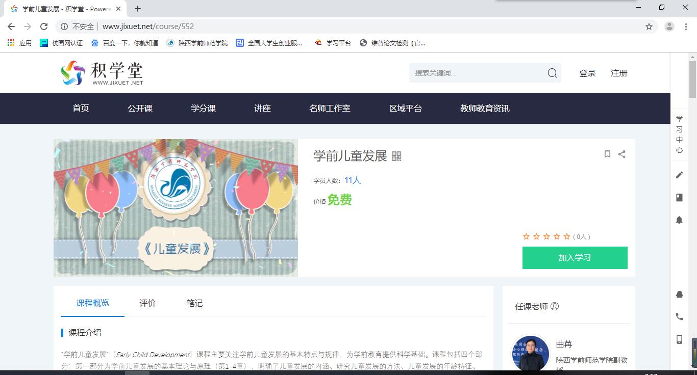The image size is (697, 375).
Task: Click the phone icon in right sidebar
Action: 679,316
